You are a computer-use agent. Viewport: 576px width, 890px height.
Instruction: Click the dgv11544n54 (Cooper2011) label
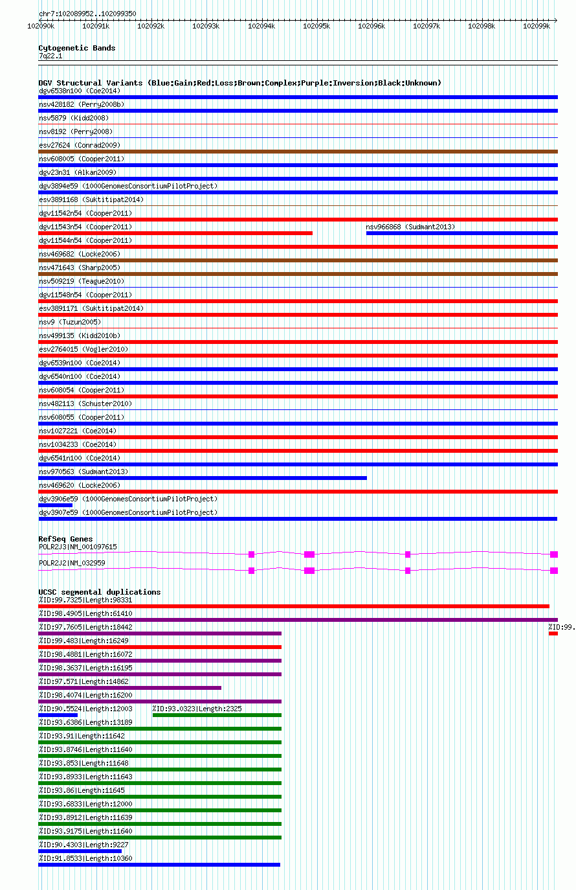[x=85, y=240]
